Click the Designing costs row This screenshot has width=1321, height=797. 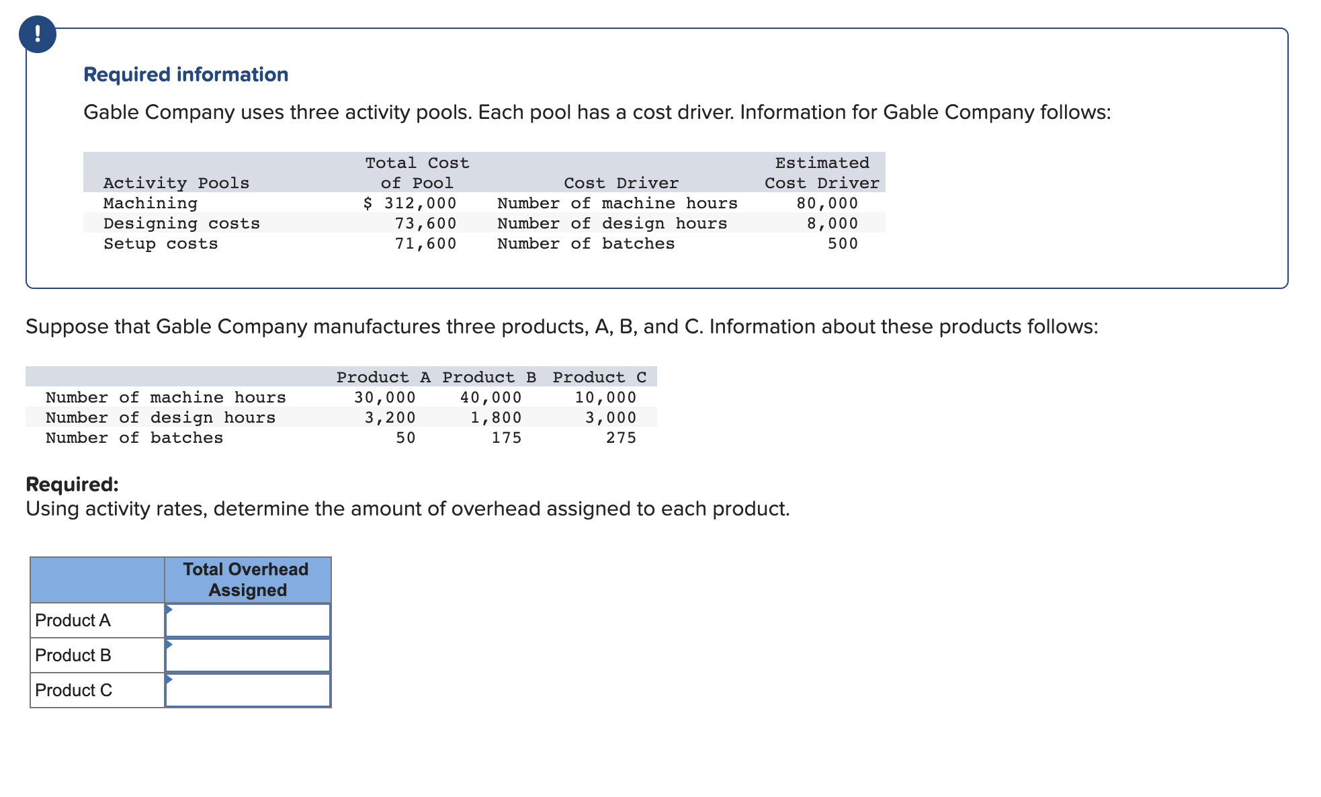pos(181,223)
